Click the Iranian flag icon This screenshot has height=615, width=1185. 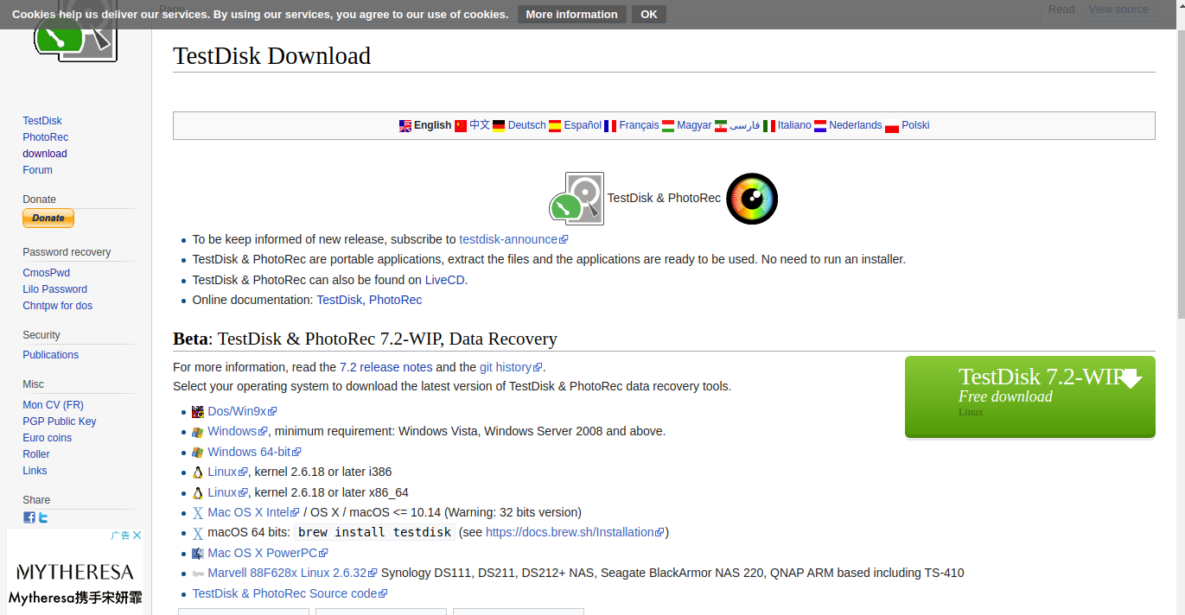721,126
